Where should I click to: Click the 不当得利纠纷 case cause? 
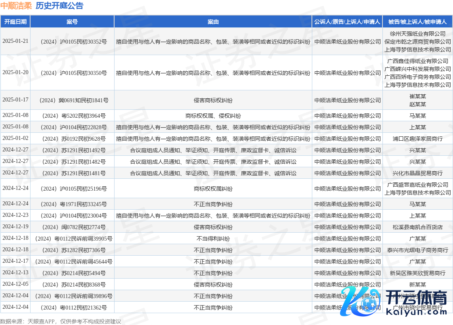[x=213, y=239]
